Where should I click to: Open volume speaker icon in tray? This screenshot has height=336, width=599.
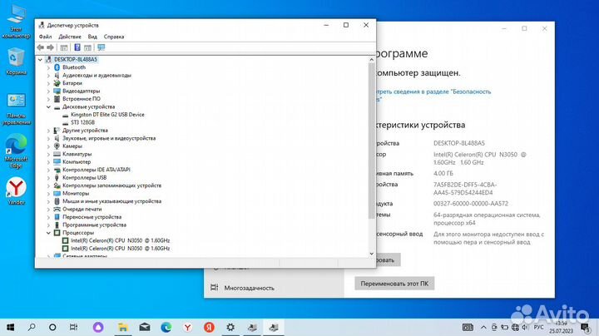(x=525, y=327)
